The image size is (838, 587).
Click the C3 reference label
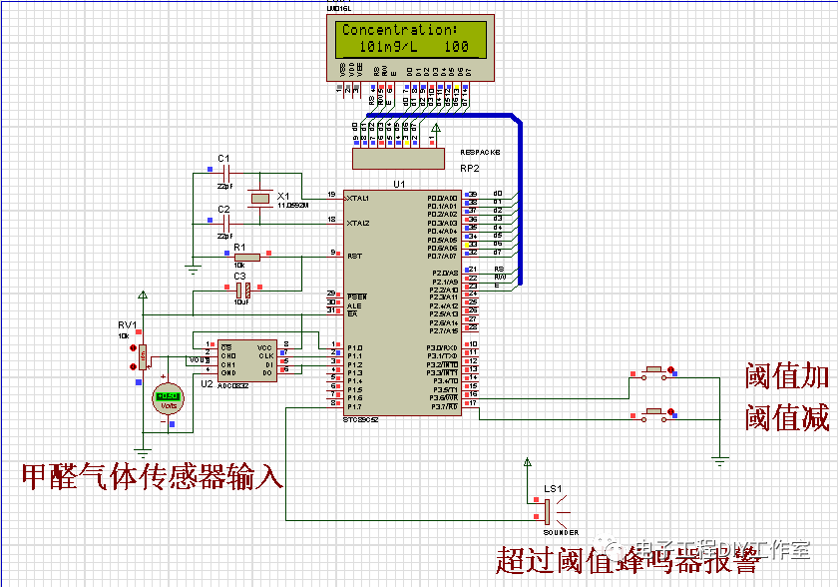(x=239, y=276)
